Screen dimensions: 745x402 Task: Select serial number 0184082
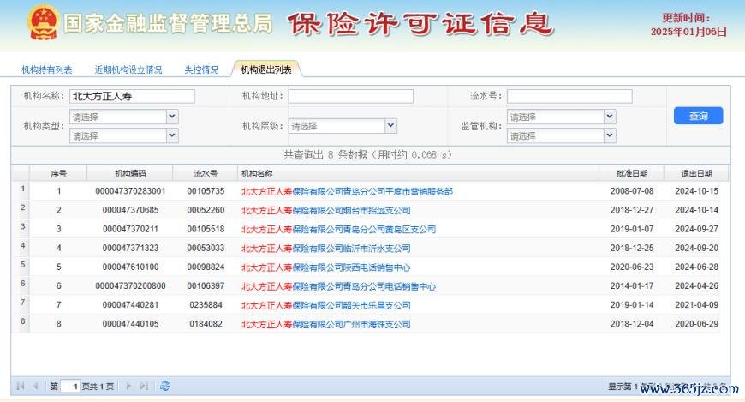[206, 324]
